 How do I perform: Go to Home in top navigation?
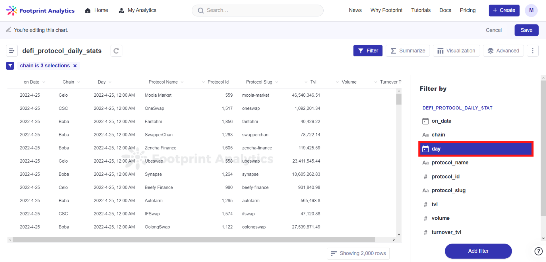coord(96,11)
